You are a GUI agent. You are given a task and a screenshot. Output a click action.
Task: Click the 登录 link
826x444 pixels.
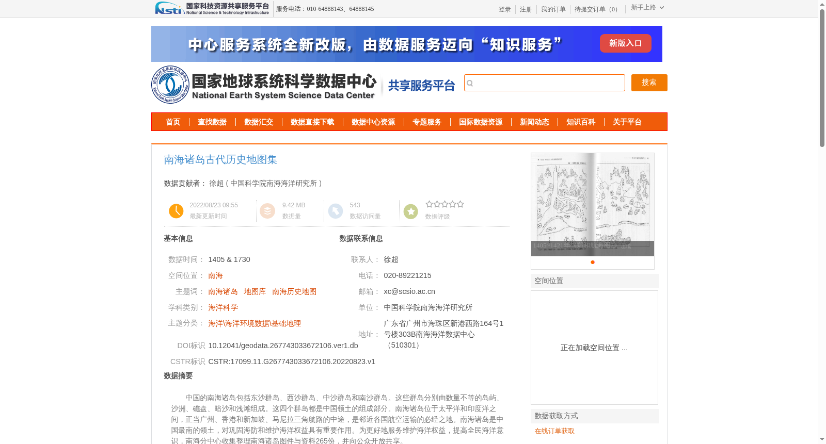(505, 9)
